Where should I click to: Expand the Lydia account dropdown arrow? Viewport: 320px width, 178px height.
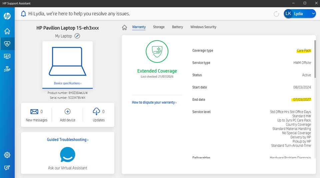(x=313, y=14)
